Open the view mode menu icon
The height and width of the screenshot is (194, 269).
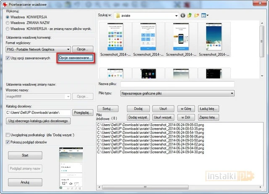pos(204,16)
